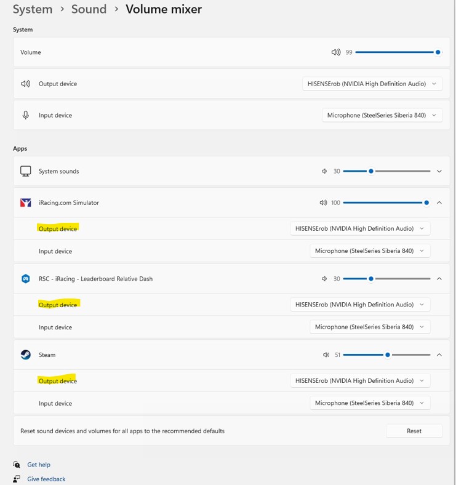Viewport: 456px width, 485px height.
Task: Open system Output device dropdown
Action: [x=372, y=84]
